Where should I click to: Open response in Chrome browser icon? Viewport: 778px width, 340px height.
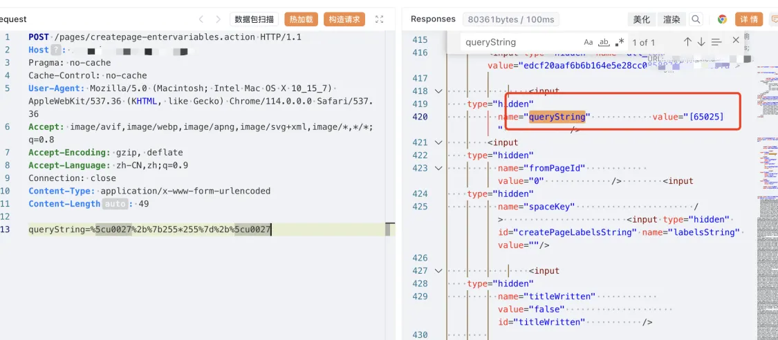click(x=723, y=19)
